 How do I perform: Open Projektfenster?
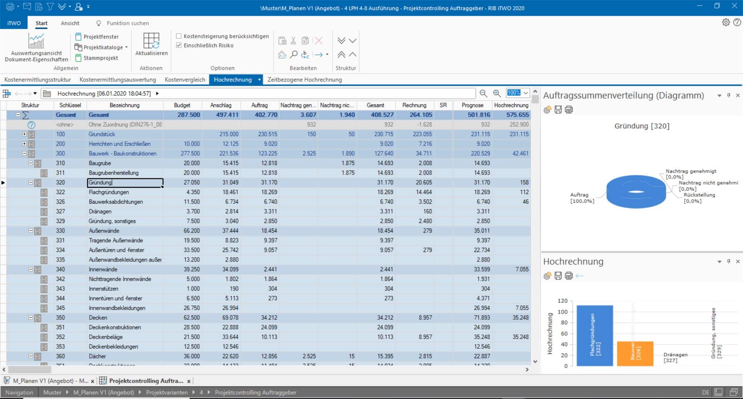coord(97,37)
